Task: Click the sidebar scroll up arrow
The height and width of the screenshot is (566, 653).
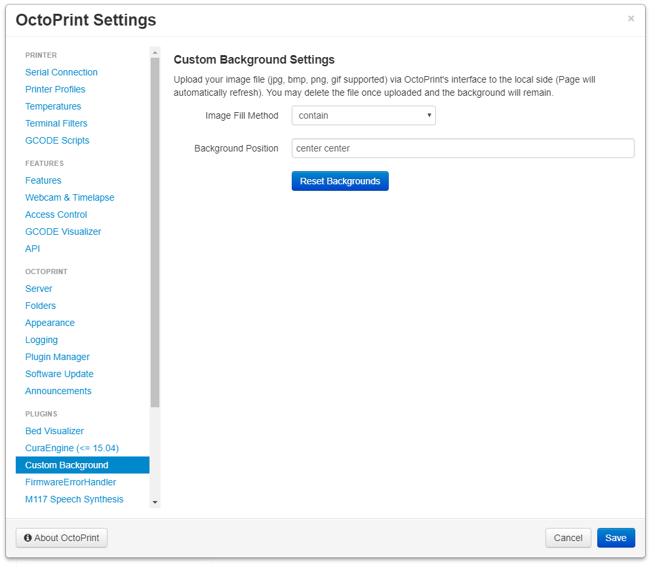Action: pyautogui.click(x=155, y=52)
